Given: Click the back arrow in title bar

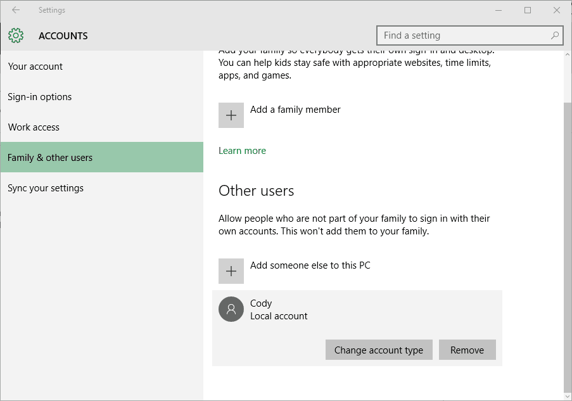Looking at the screenshot, I should pos(16,10).
